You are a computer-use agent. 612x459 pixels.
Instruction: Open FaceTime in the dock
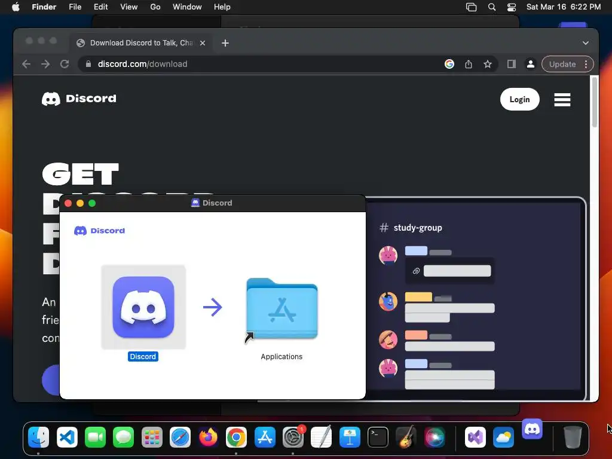[x=95, y=437]
